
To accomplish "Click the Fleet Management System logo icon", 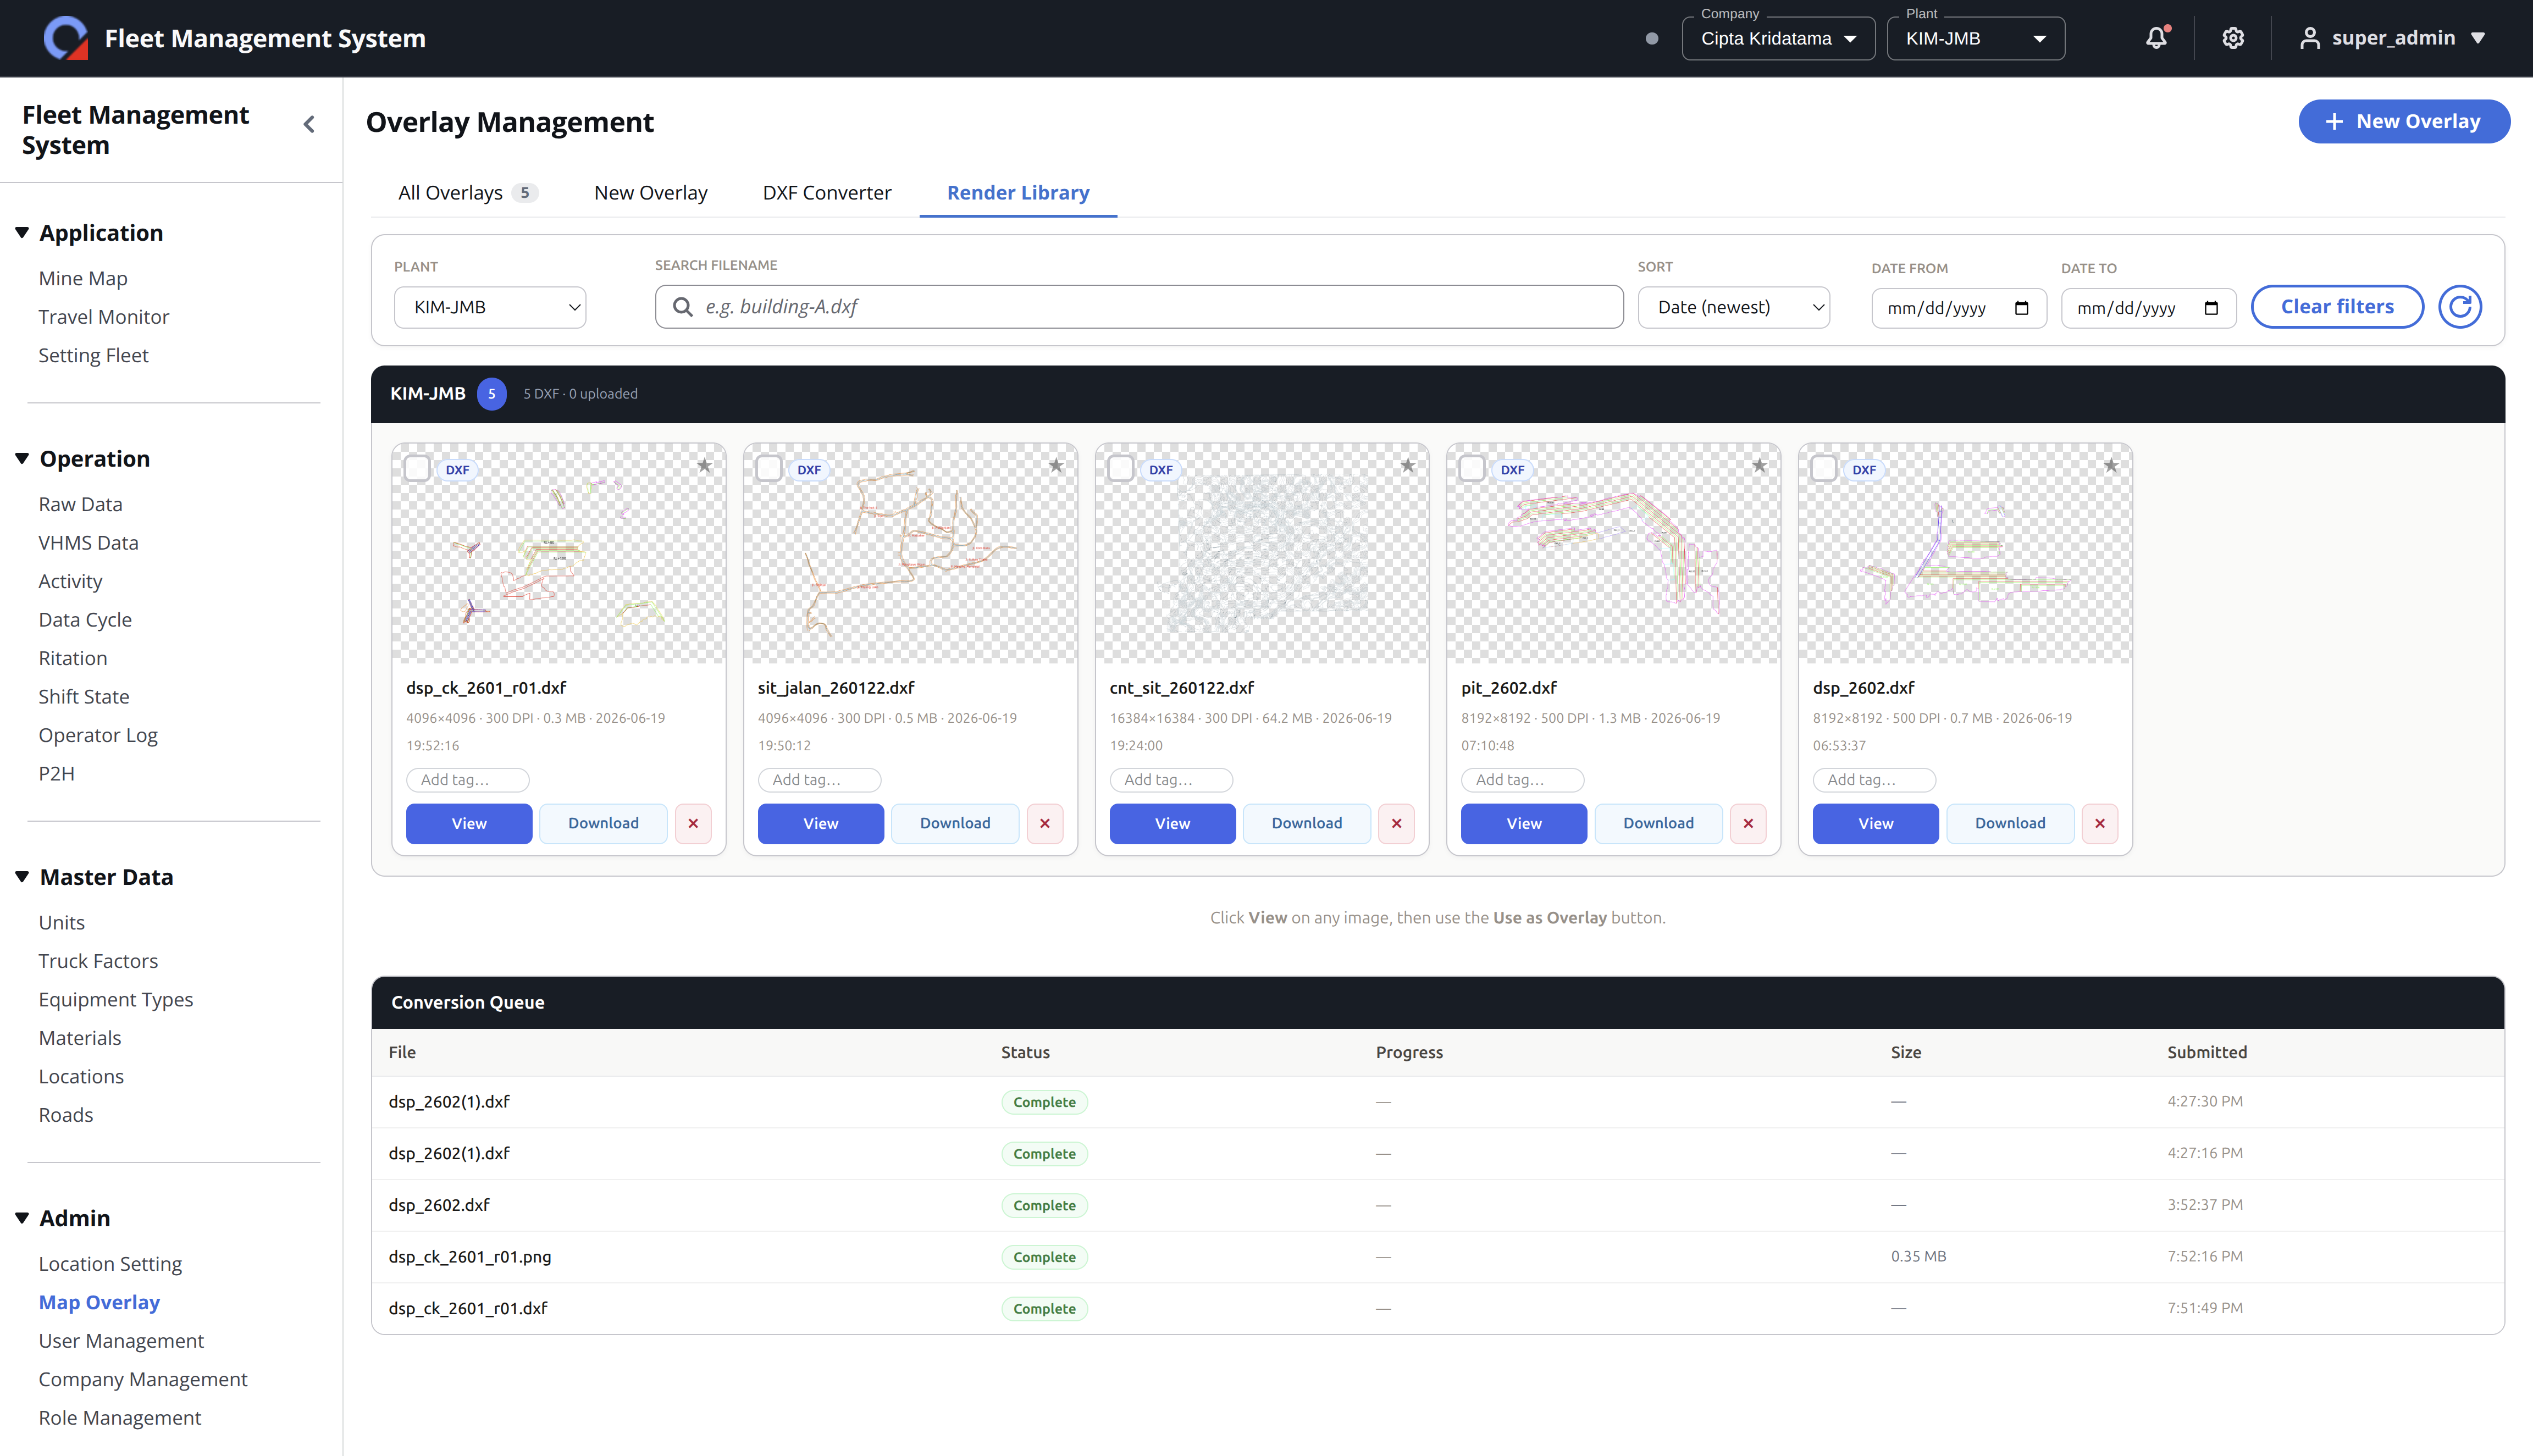I will (x=66, y=38).
